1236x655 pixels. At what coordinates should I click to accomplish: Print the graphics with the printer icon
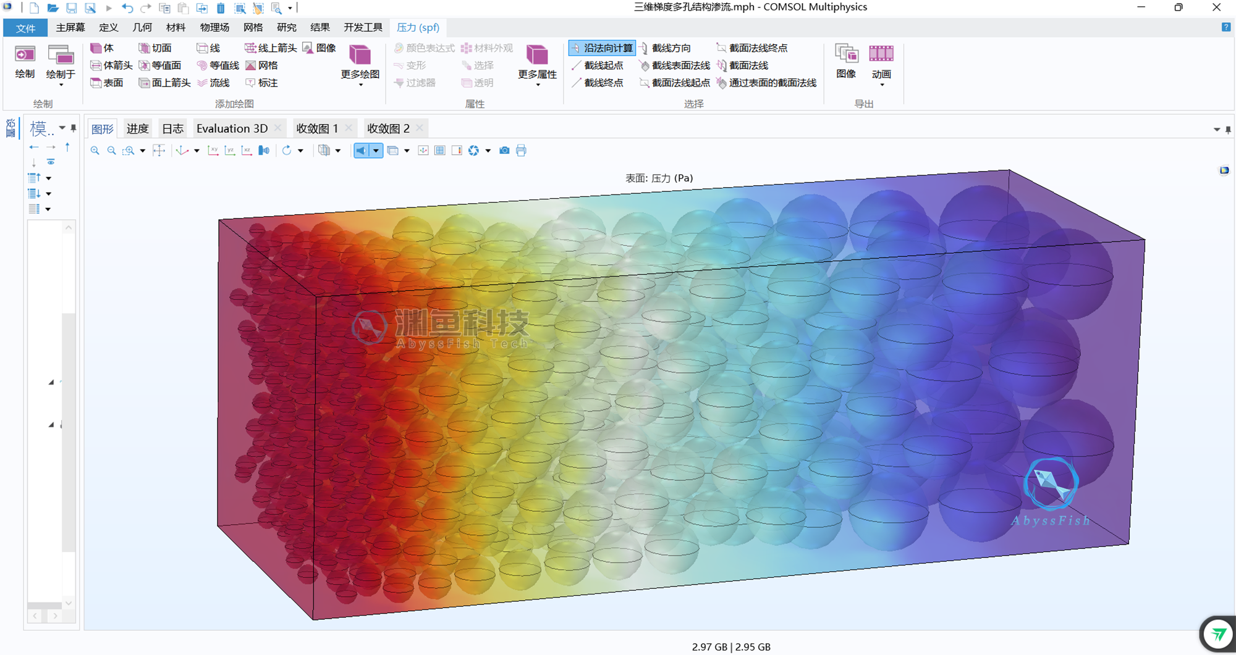(521, 151)
